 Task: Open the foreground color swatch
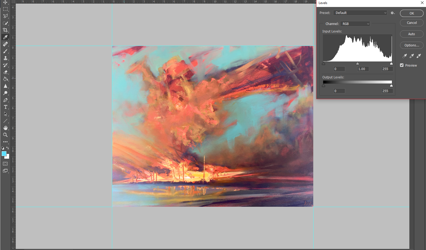click(x=4, y=153)
